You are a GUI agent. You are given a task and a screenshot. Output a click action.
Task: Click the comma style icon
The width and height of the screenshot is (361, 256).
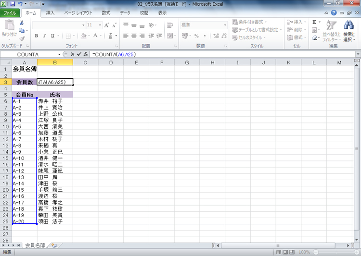point(205,36)
